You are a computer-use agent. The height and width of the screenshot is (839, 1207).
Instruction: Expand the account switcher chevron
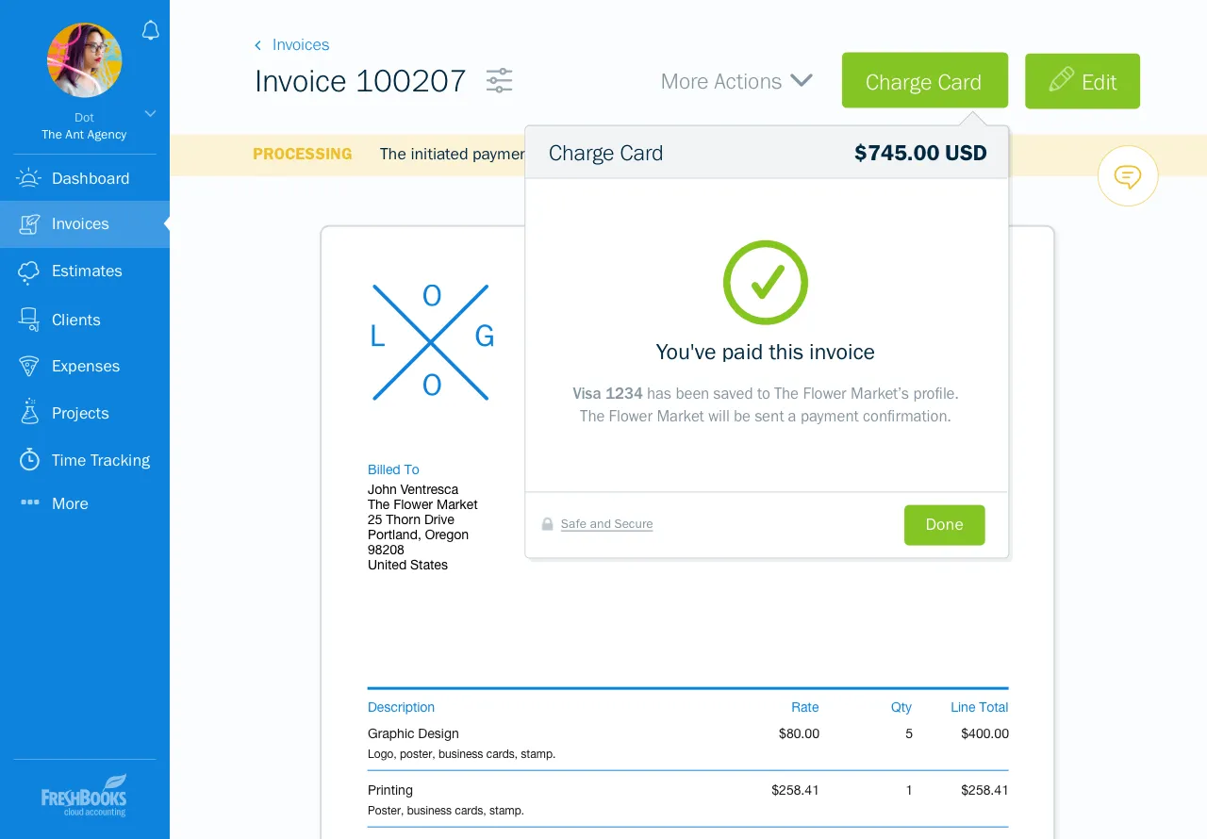(x=149, y=113)
